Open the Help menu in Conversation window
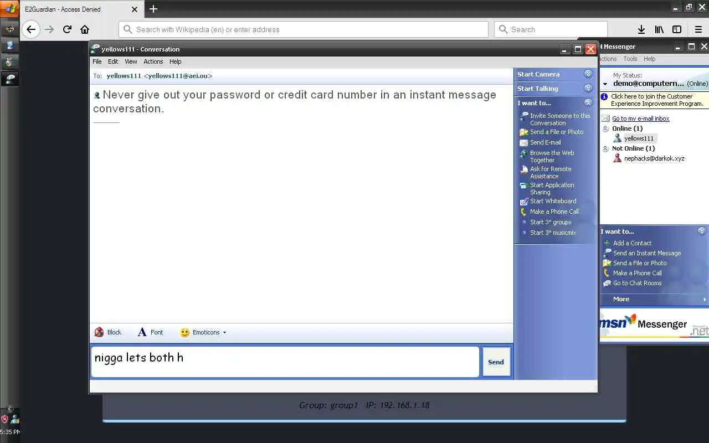 pyautogui.click(x=176, y=61)
